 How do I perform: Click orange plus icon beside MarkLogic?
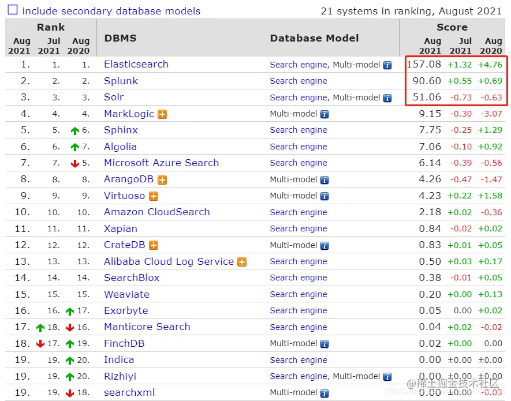(162, 114)
